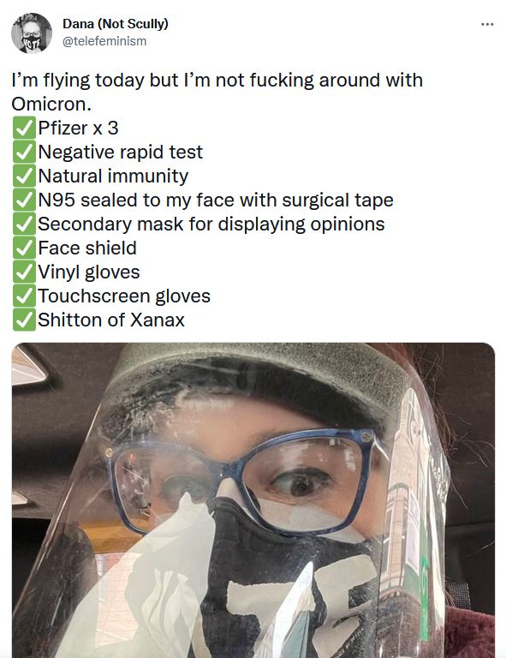Click the green check beside Negative rapid test
The width and height of the screenshot is (506, 658).
(24, 152)
